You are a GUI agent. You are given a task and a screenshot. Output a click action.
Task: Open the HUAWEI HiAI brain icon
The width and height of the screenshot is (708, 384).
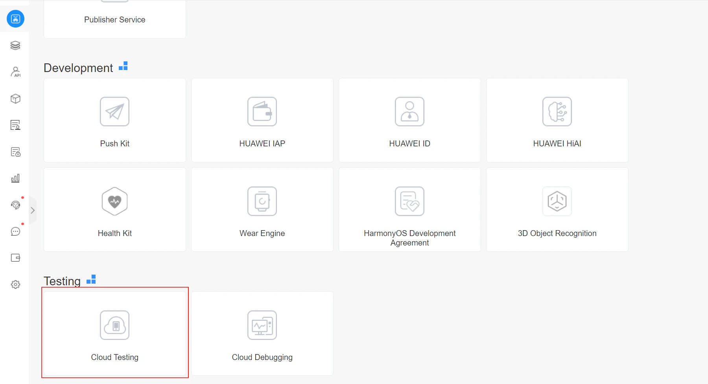[x=557, y=111]
